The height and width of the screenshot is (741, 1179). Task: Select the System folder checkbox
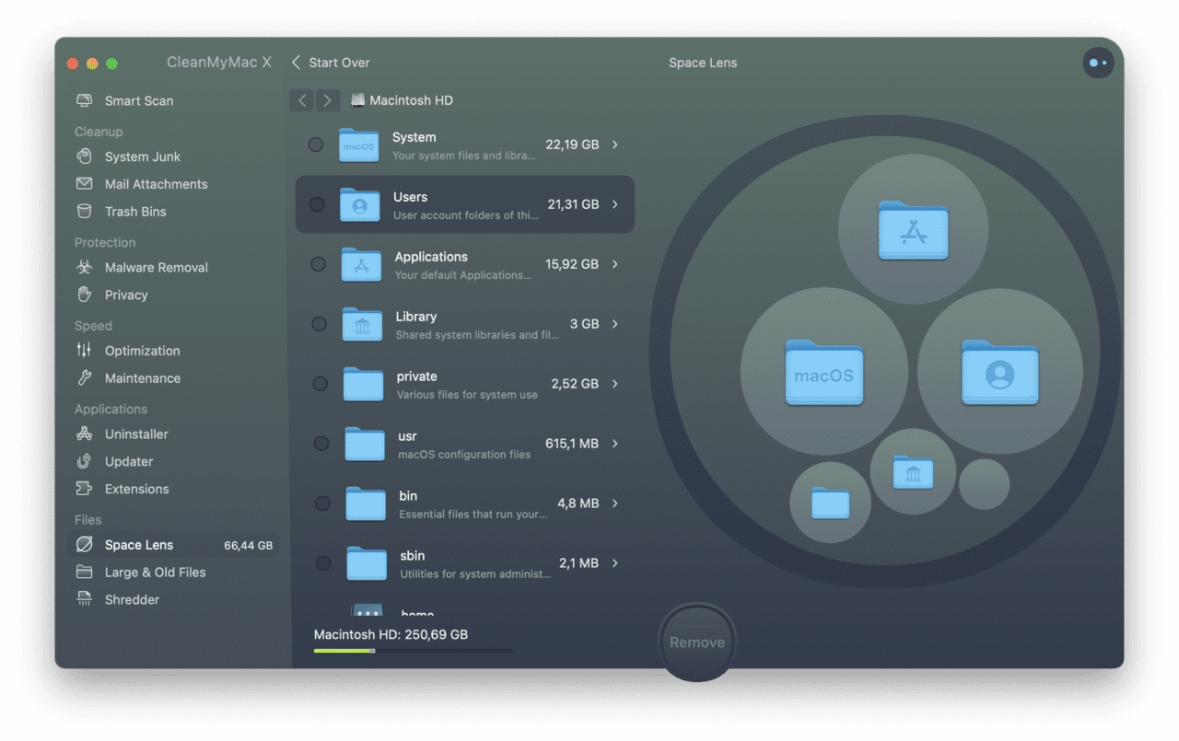316,145
